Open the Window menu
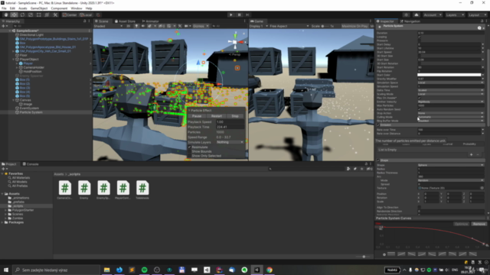This screenshot has width=490, height=275. tap(77, 8)
